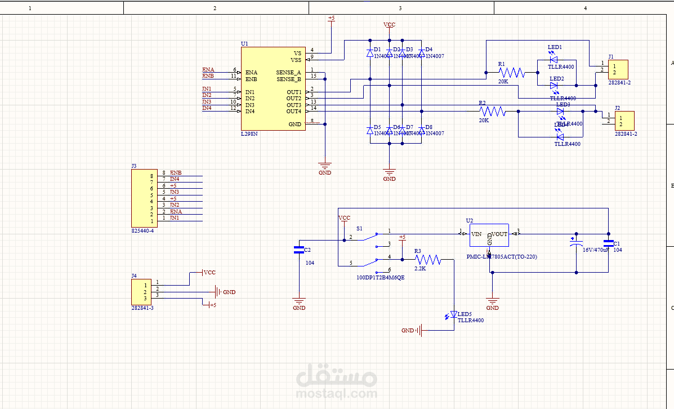
Task: Select capacitor C2 symbol
Action: pos(299,250)
